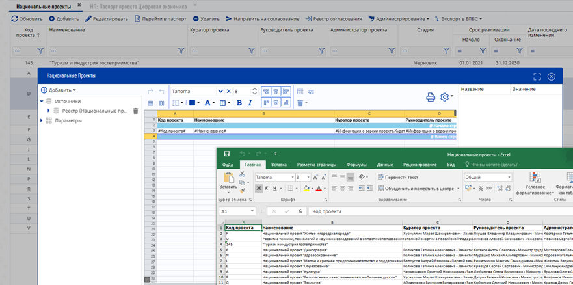Toggle bold in the designer toolbar

tap(239, 102)
